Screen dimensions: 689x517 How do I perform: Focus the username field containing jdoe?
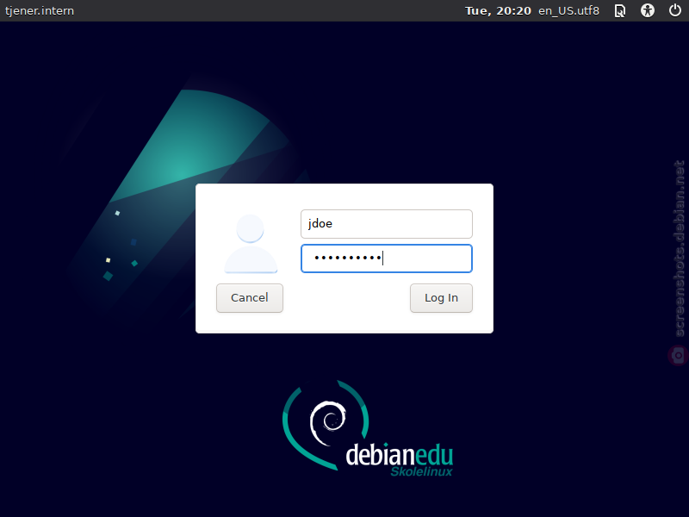pyautogui.click(x=387, y=224)
